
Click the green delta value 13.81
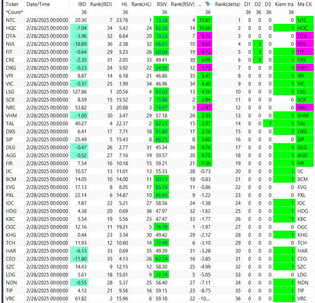point(205,20)
